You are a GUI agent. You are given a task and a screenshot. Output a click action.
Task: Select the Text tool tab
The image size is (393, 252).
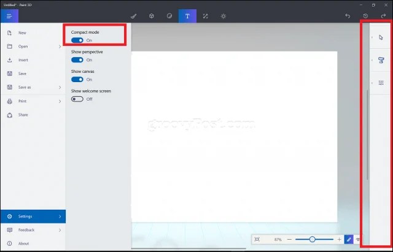pyautogui.click(x=187, y=16)
